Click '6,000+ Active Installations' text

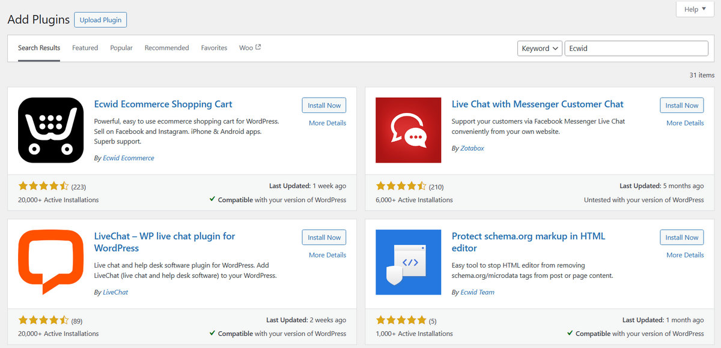point(414,200)
